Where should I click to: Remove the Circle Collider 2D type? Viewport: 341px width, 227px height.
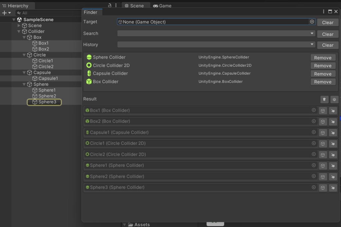[323, 66]
